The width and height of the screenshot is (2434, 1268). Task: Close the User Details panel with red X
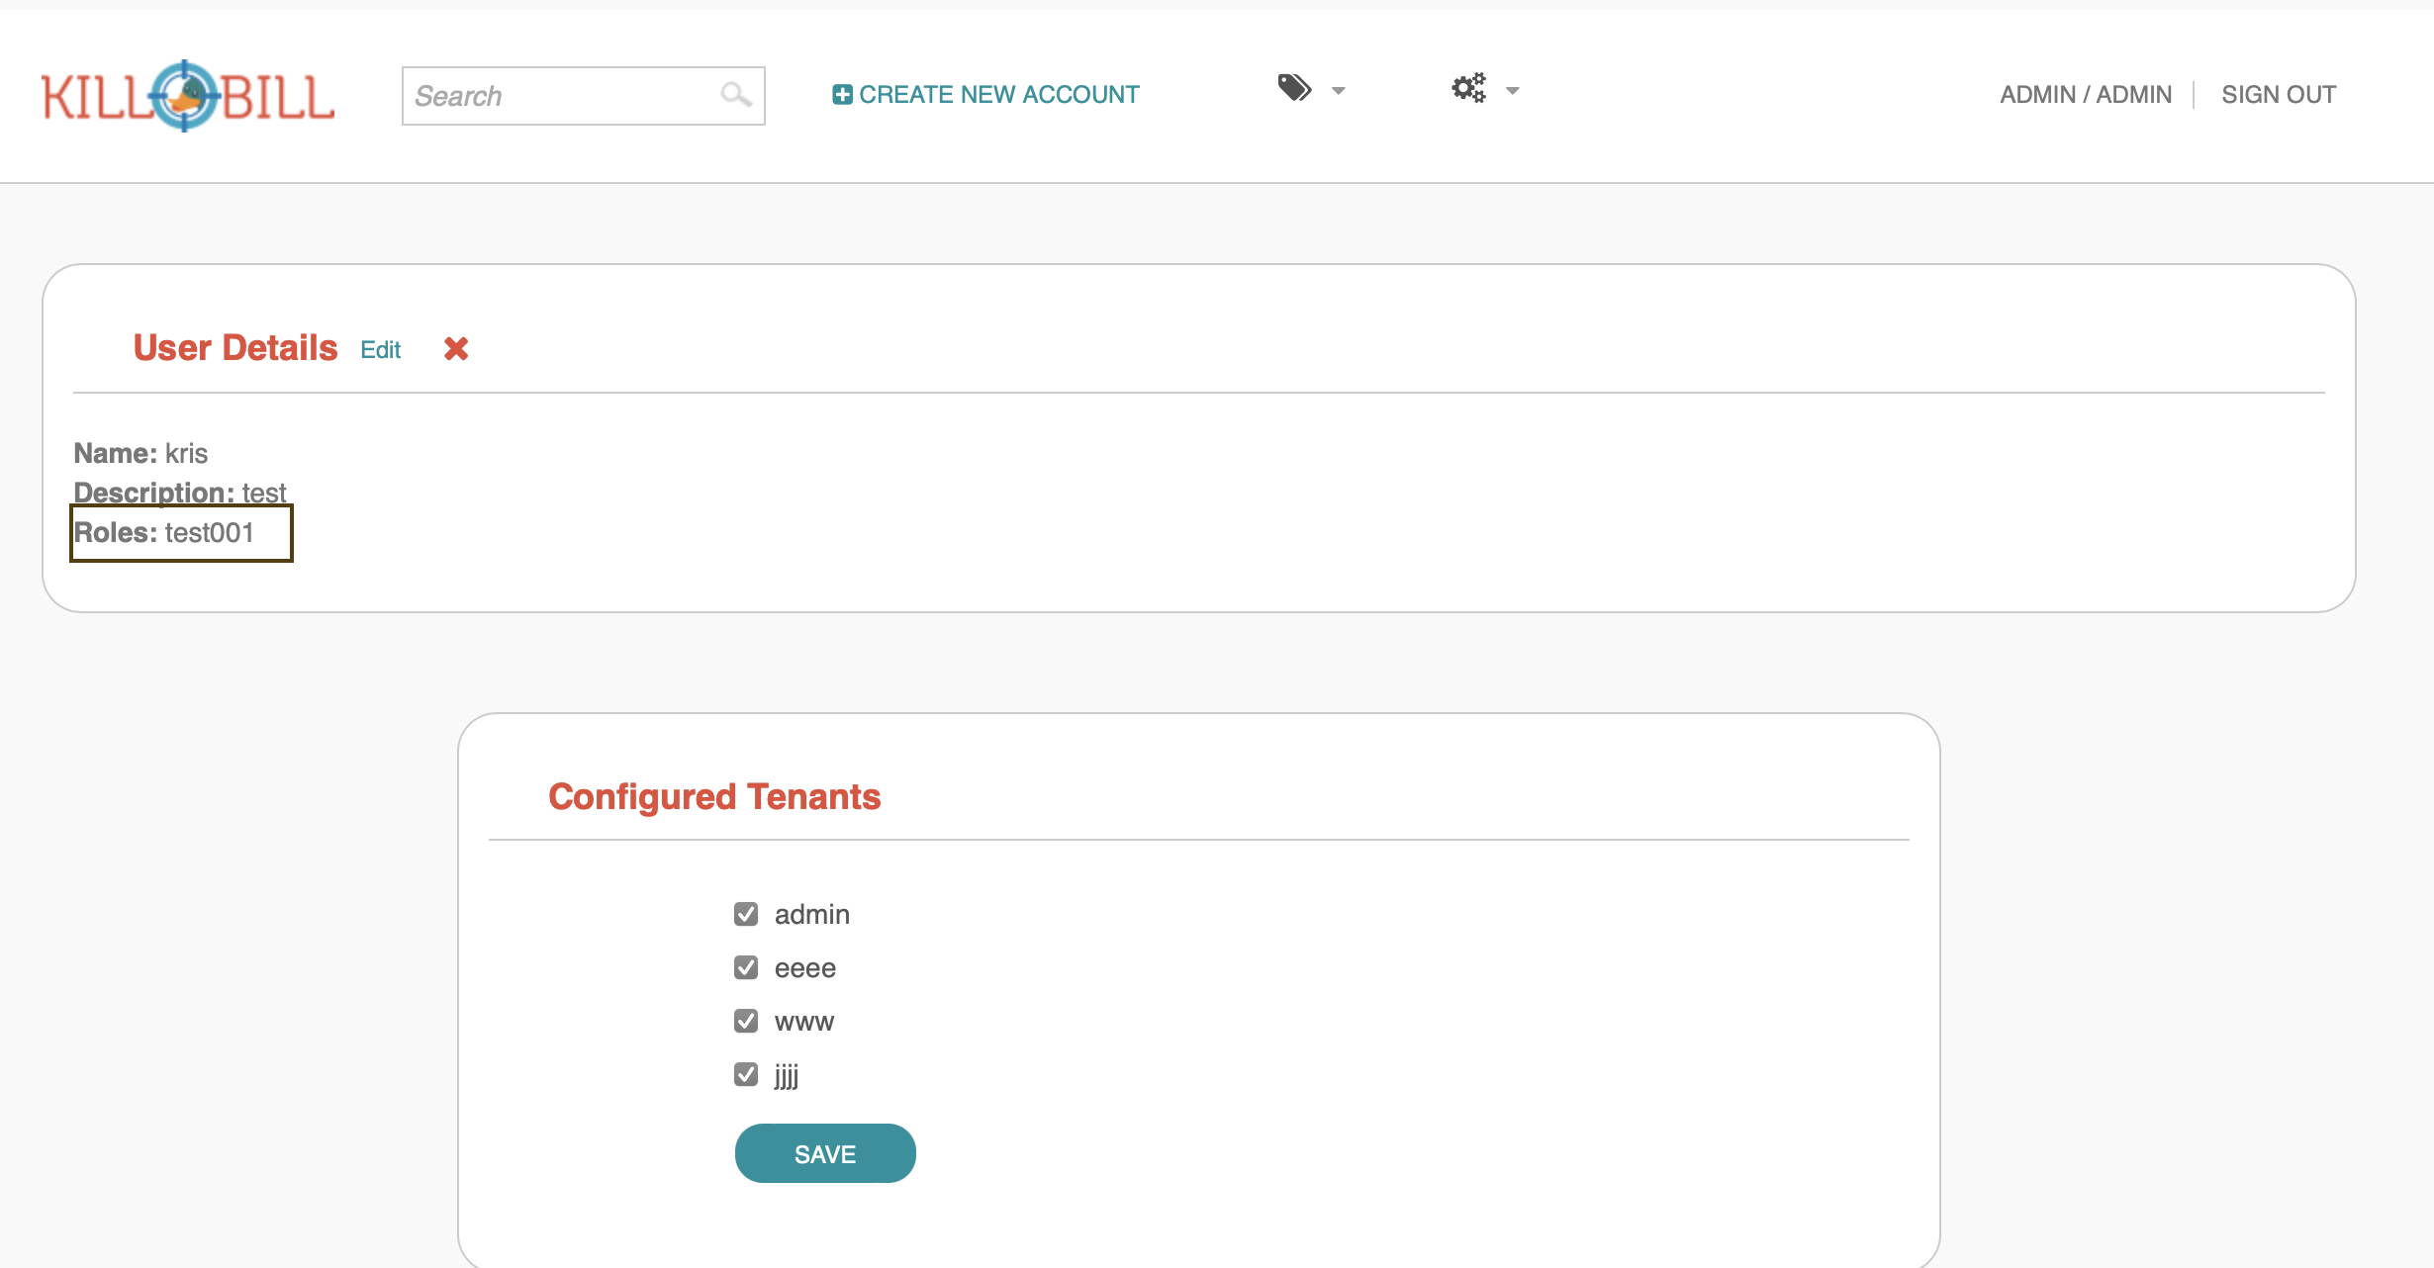(456, 348)
